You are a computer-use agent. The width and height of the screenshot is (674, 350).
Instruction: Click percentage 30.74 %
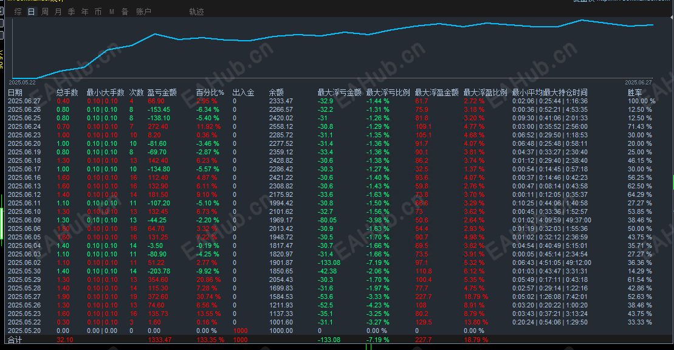[x=208, y=297]
